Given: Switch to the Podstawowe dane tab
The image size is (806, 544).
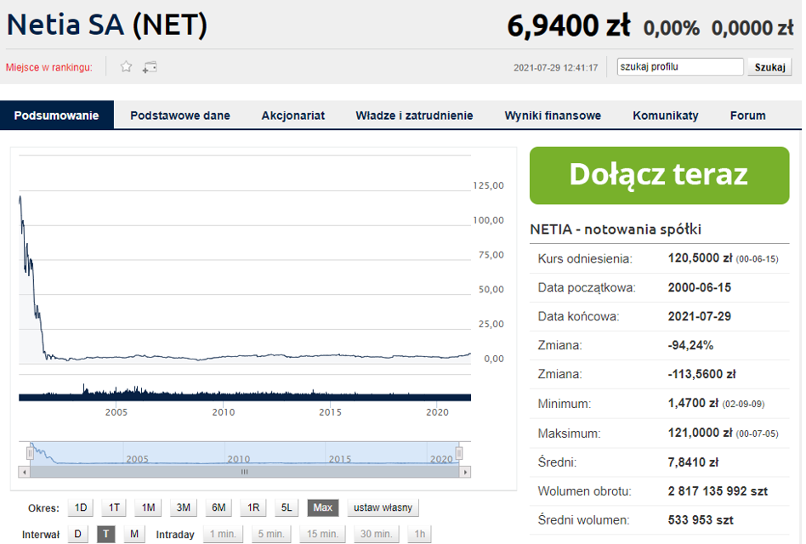Looking at the screenshot, I should pyautogui.click(x=180, y=116).
